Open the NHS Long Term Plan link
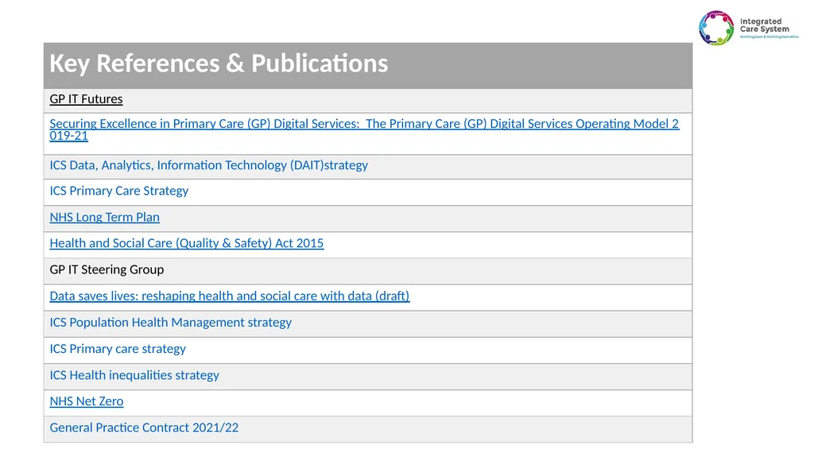The width and height of the screenshot is (814, 457). 104,217
